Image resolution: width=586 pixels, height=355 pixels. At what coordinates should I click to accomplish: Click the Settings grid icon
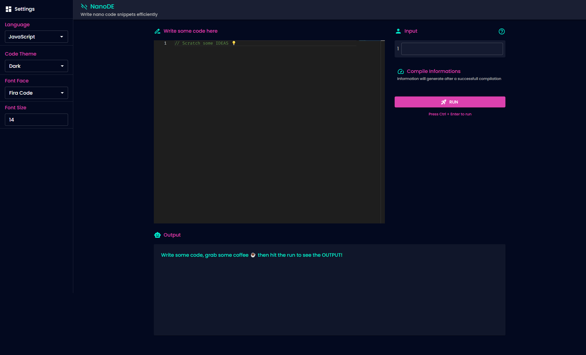pyautogui.click(x=9, y=9)
